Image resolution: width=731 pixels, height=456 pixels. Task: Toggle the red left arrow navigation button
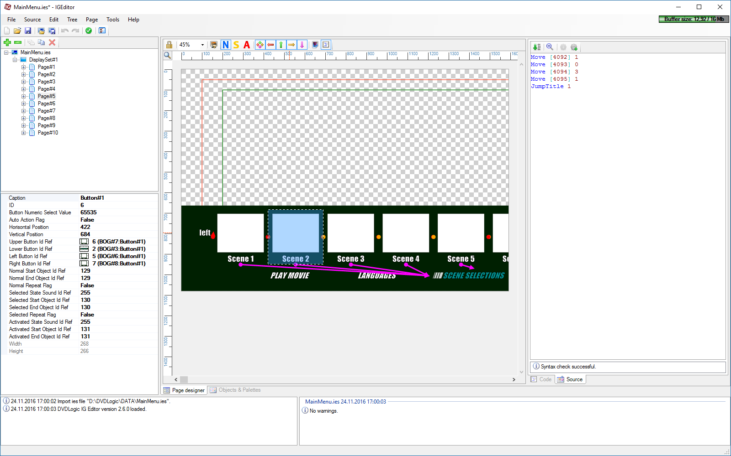[x=270, y=45]
